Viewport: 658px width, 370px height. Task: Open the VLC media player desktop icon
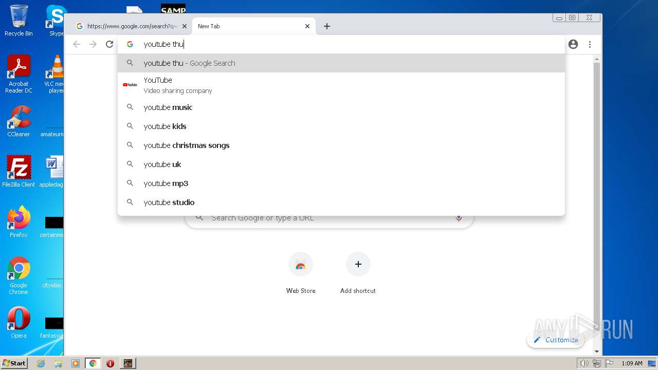click(54, 75)
